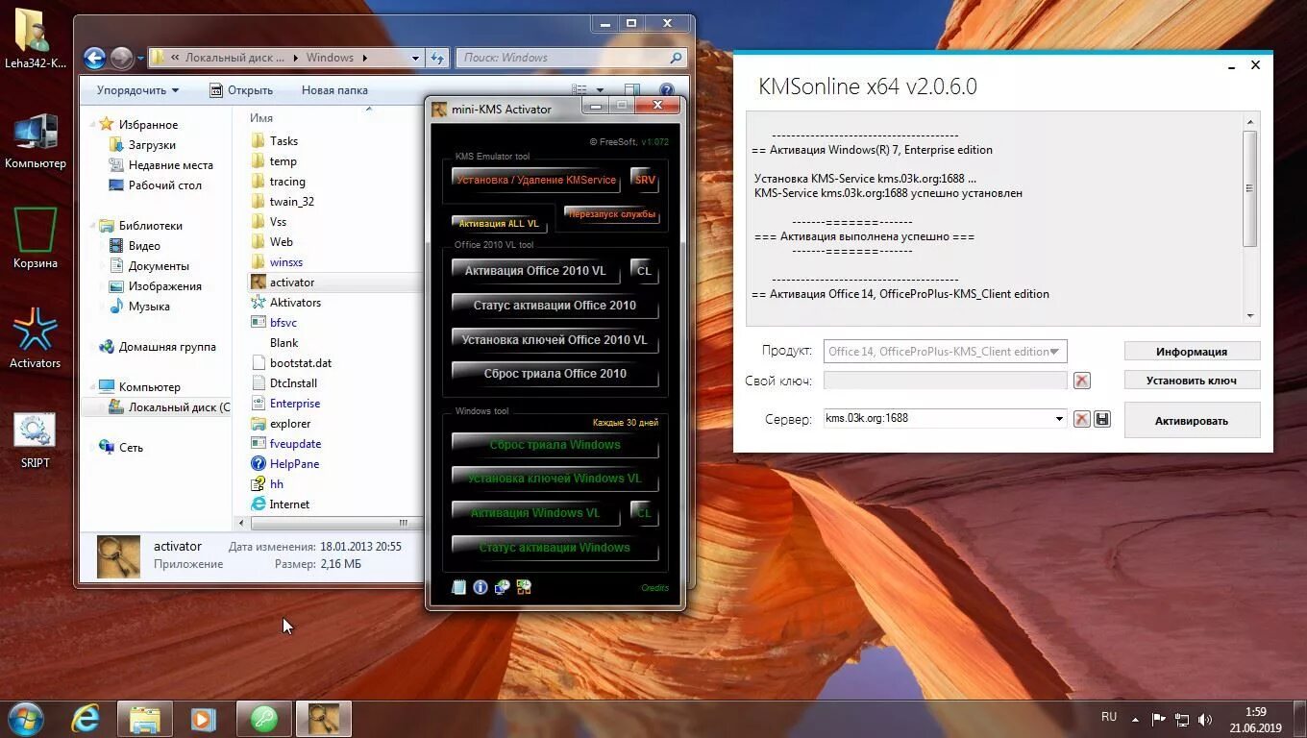The height and width of the screenshot is (738, 1307).
Task: Open the Windows Start button
Action: (x=25, y=719)
